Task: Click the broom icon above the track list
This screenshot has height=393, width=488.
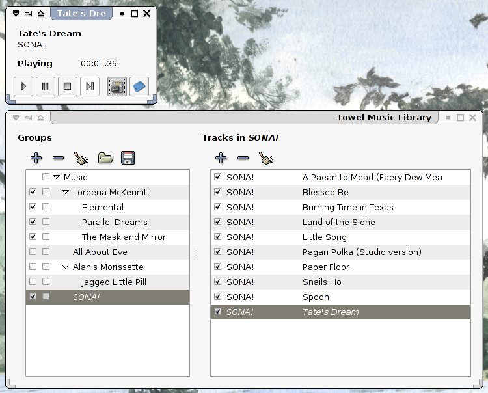Action: pos(265,157)
